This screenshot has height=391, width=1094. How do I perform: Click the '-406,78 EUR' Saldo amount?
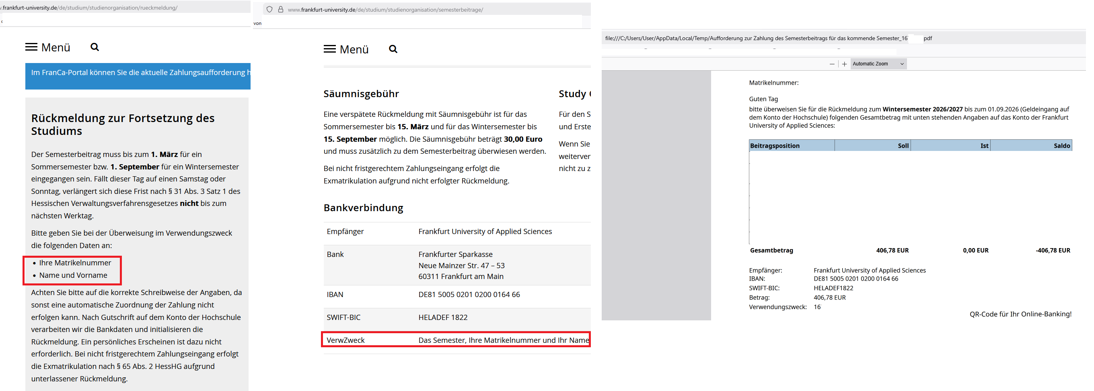pyautogui.click(x=1053, y=250)
